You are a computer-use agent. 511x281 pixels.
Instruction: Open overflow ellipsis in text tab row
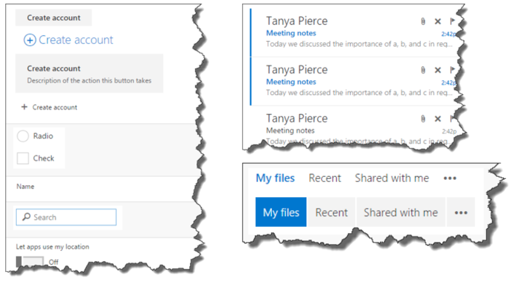pos(450,179)
